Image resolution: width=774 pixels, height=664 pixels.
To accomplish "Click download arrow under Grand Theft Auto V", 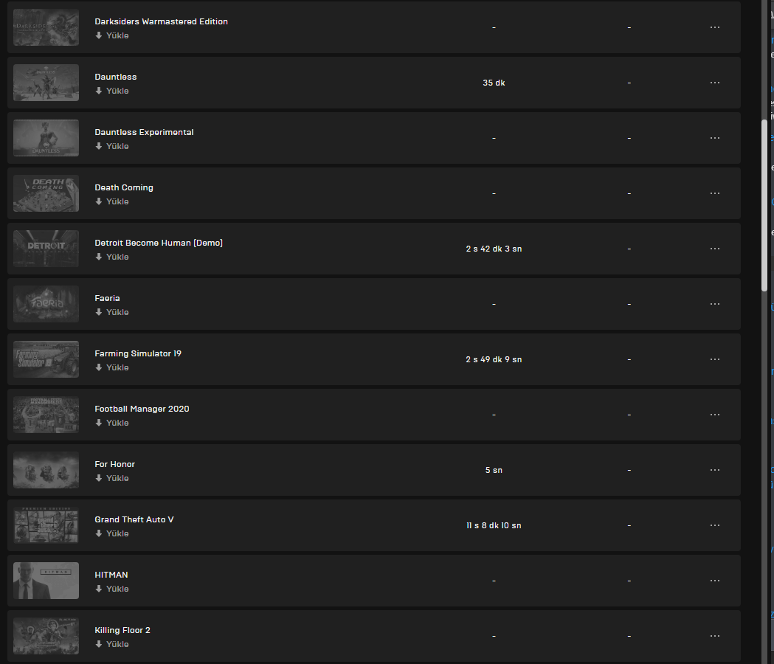I will (99, 533).
